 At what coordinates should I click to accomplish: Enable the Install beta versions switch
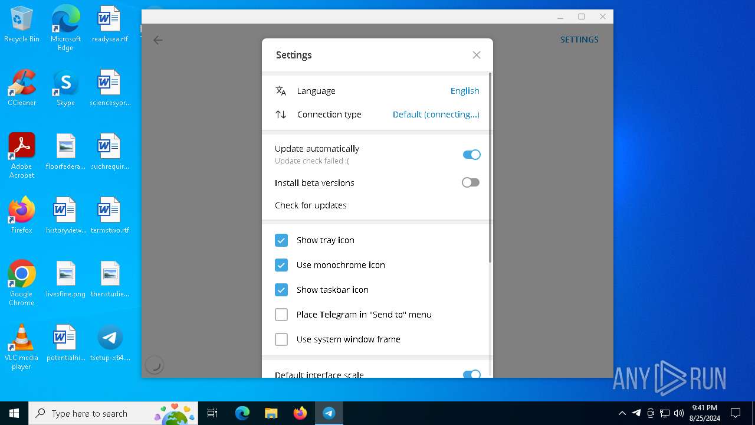[x=471, y=182]
